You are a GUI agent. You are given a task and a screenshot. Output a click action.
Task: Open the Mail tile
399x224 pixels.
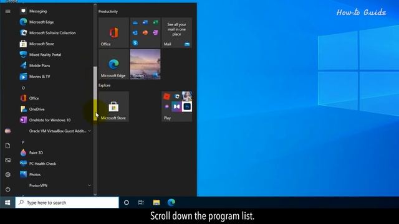tap(176, 32)
